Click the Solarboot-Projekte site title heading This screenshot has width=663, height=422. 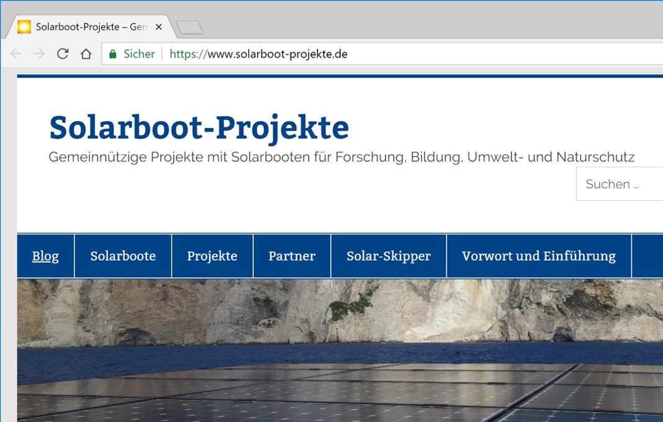(x=199, y=127)
